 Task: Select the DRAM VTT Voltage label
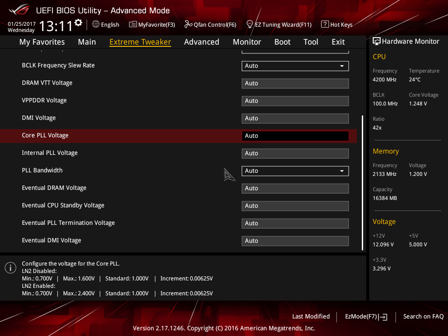(47, 83)
